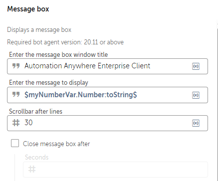The image size is (218, 181).
Task: Click 'Enter the message box window title' label
Action: pyautogui.click(x=58, y=55)
